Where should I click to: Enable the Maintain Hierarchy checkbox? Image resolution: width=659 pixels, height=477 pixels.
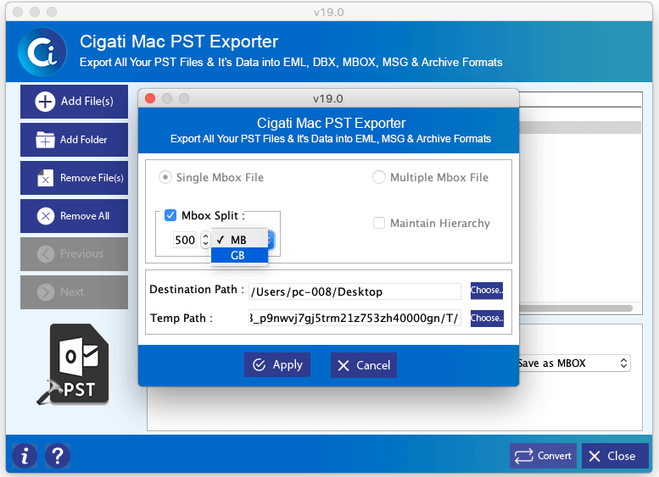pos(378,223)
